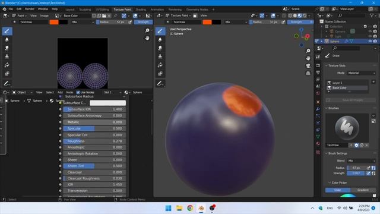Toggle strength pen pressure in Brush Settings

(x=368, y=173)
